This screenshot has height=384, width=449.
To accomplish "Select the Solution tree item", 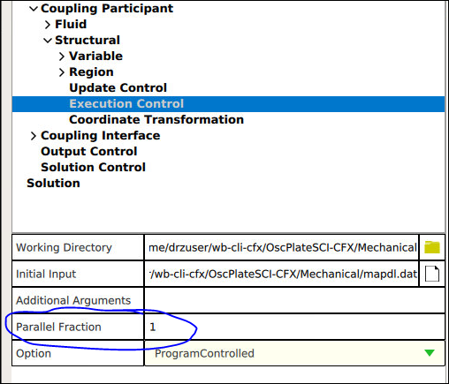I will tap(53, 183).
